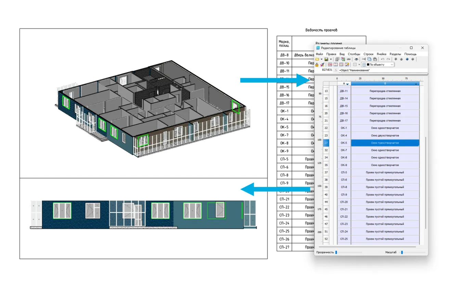The height and width of the screenshot is (298, 449).
Task: Open the Столбцы menu
Action: [354, 54]
